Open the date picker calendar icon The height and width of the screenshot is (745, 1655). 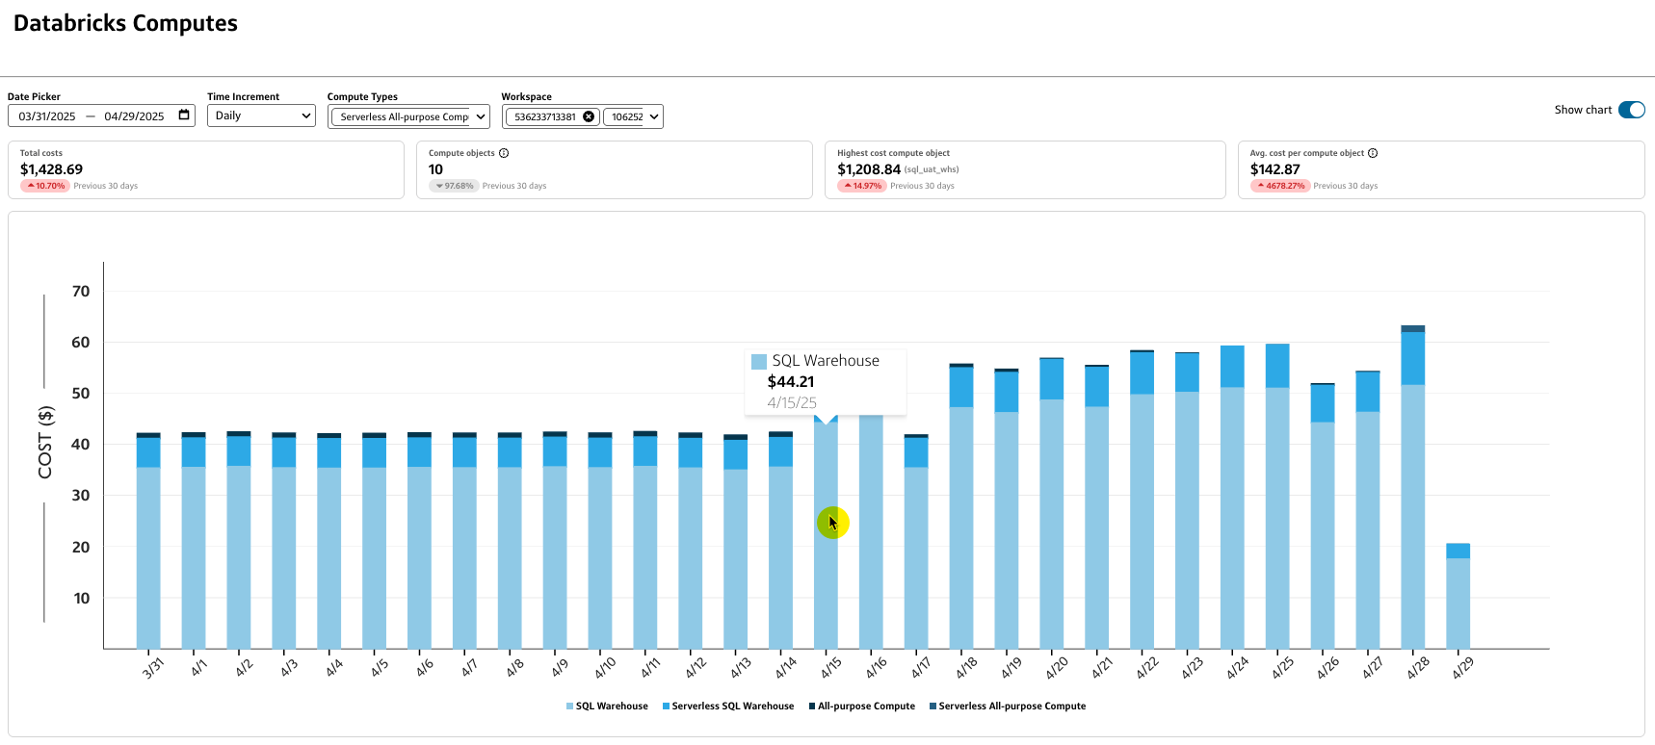tap(184, 116)
